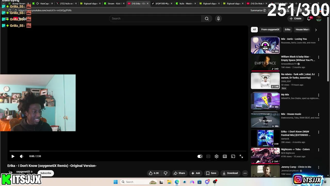Download the video
Viewport: 330px width, 186px height.
(x=230, y=173)
